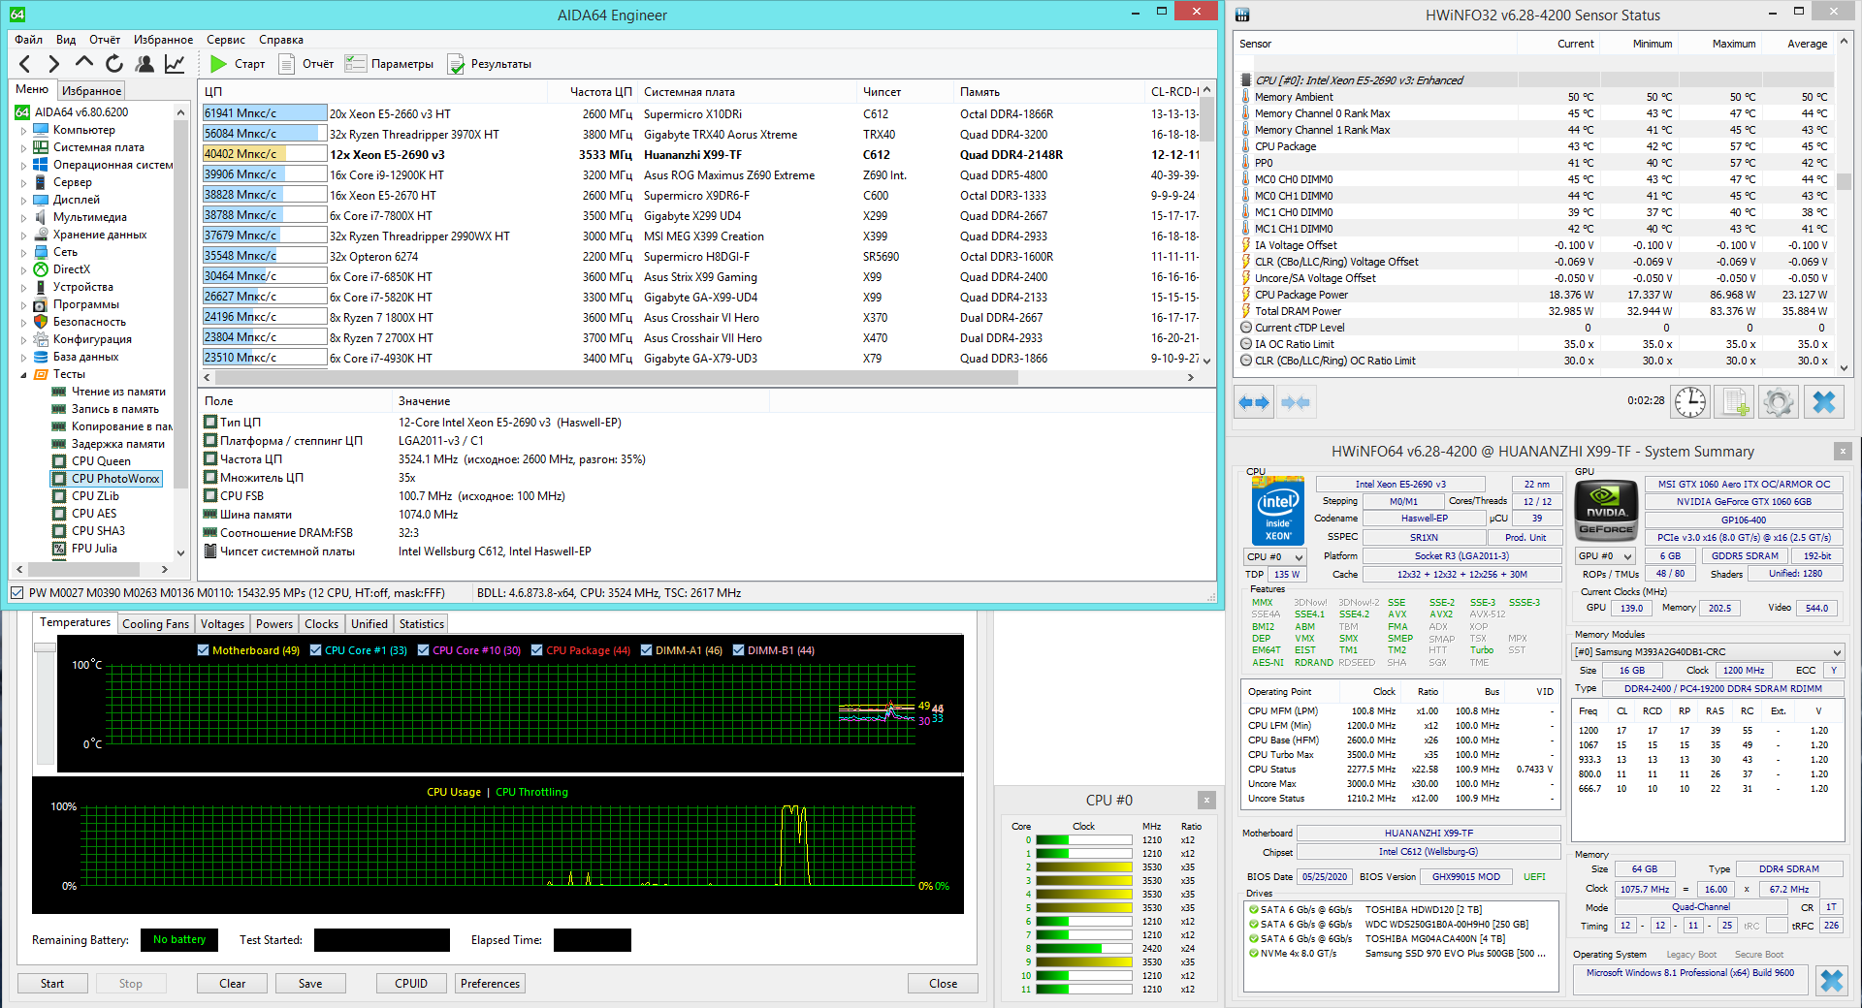Open Параметры in the AIDA64 toolbar
1862x1008 pixels.
[x=390, y=64]
